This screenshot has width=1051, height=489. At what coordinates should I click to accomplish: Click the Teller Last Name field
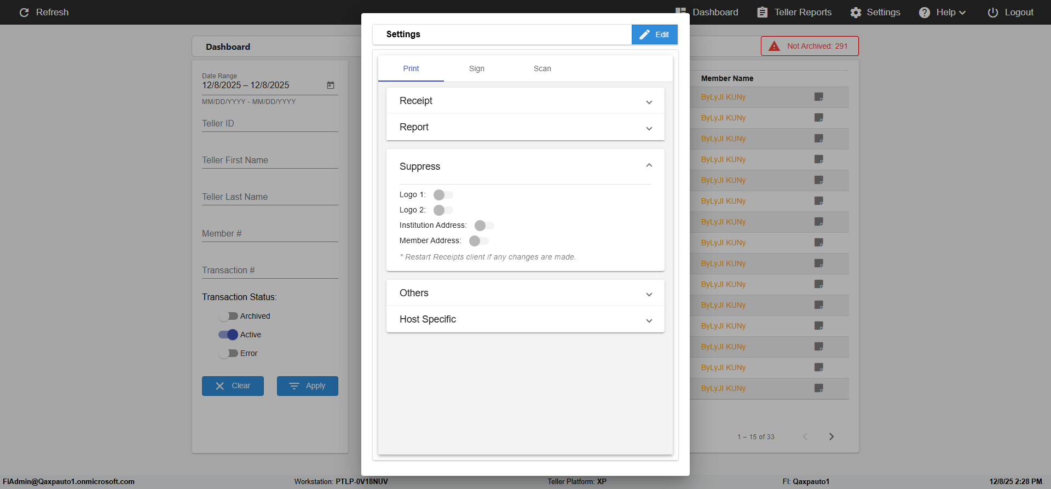click(x=270, y=197)
